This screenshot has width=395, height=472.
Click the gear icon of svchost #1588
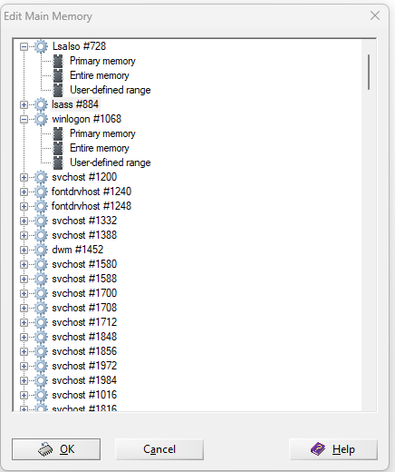[41, 279]
